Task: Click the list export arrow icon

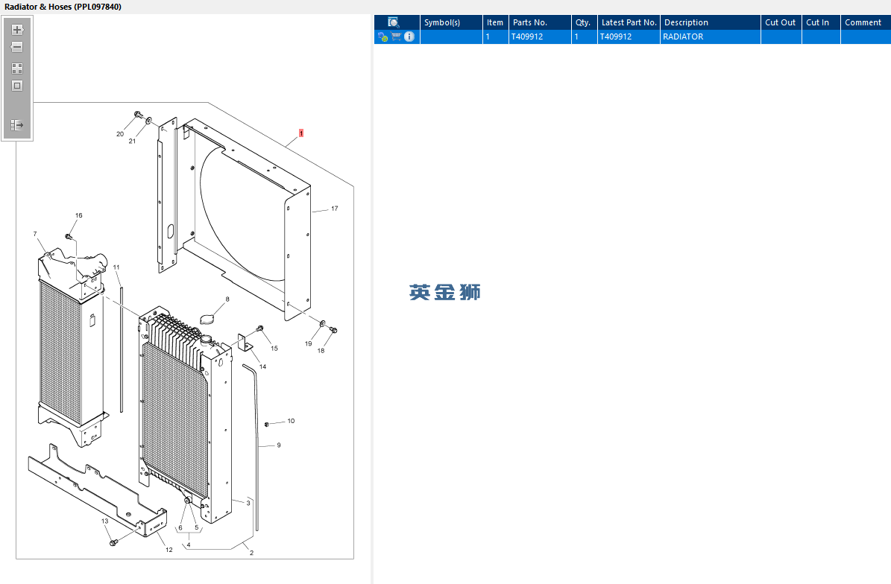Action: [x=17, y=125]
